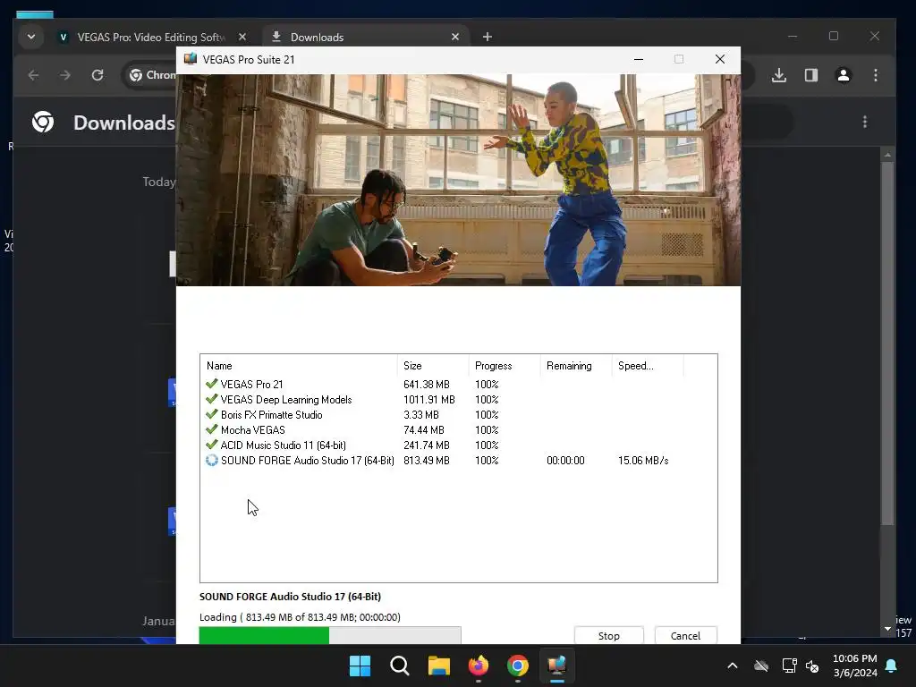Close the Downloads tab in Chrome
This screenshot has width=916, height=687.
tap(455, 37)
